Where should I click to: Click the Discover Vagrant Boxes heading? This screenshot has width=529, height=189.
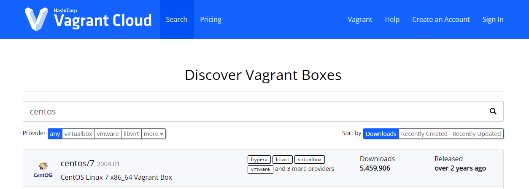[263, 75]
